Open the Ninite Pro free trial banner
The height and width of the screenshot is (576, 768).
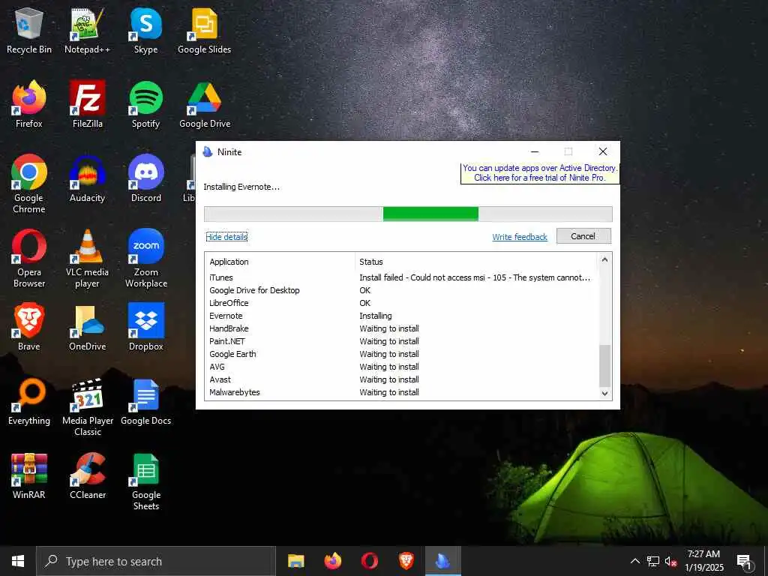click(x=540, y=173)
